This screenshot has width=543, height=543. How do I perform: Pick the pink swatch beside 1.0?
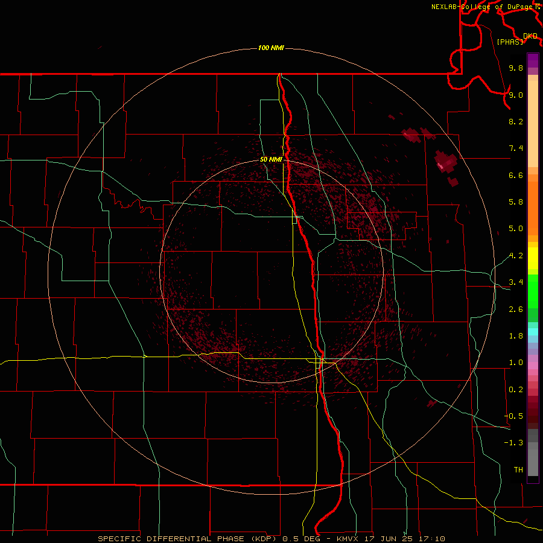coord(533,365)
